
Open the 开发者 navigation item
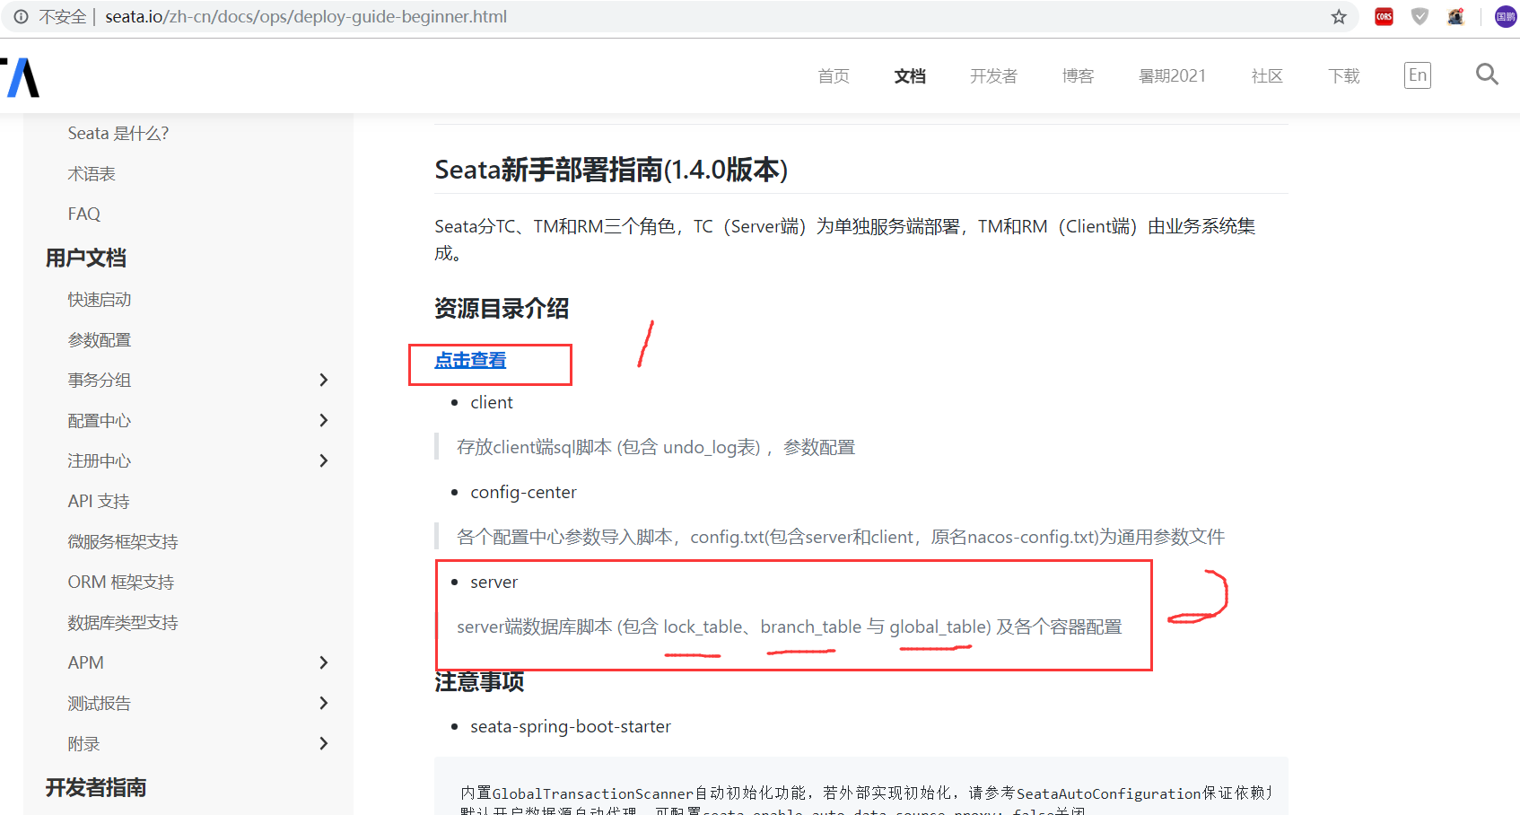tap(993, 76)
